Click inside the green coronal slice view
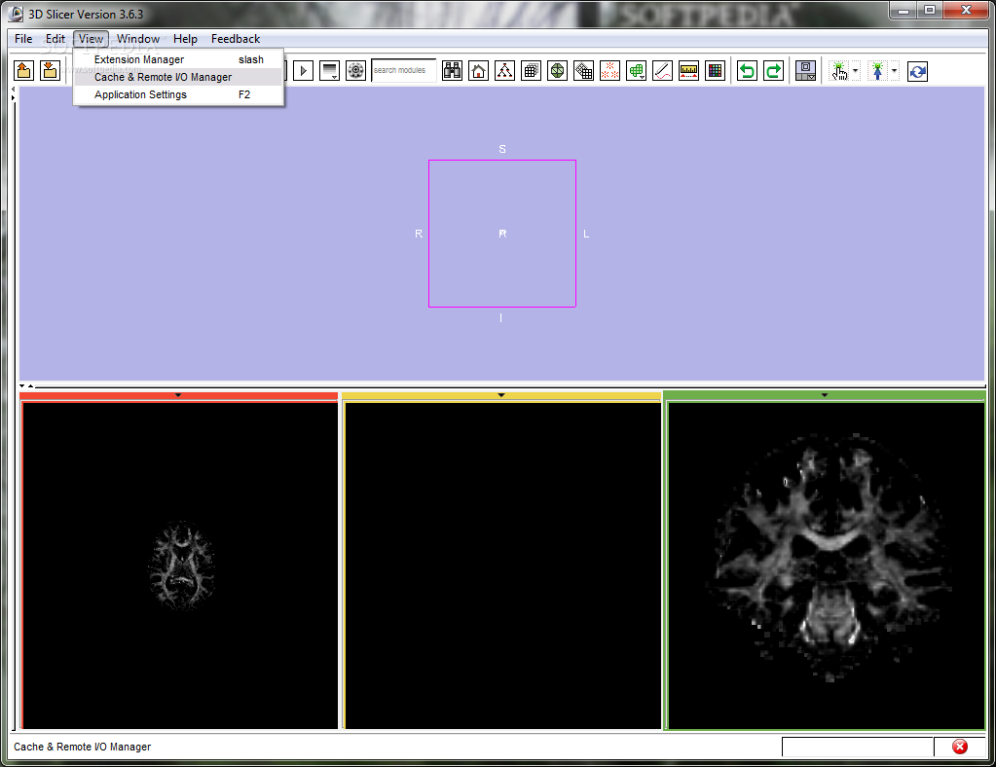 (x=826, y=566)
